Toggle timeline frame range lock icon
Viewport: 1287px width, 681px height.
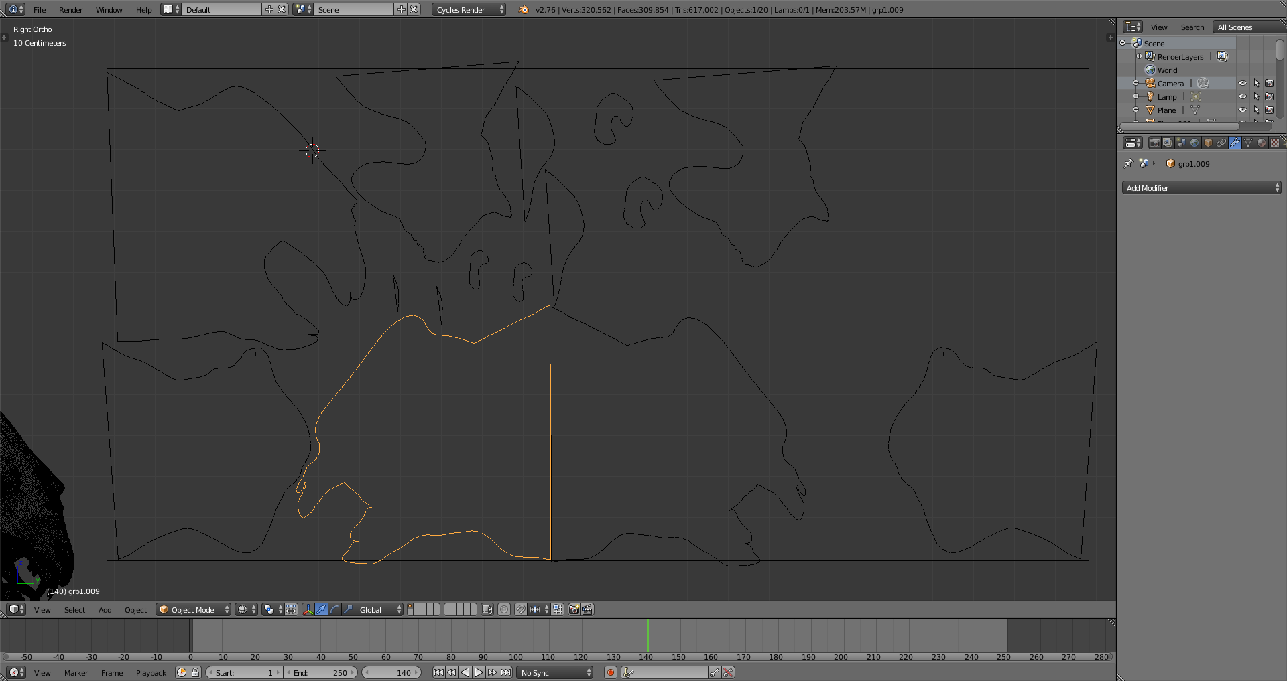[195, 672]
